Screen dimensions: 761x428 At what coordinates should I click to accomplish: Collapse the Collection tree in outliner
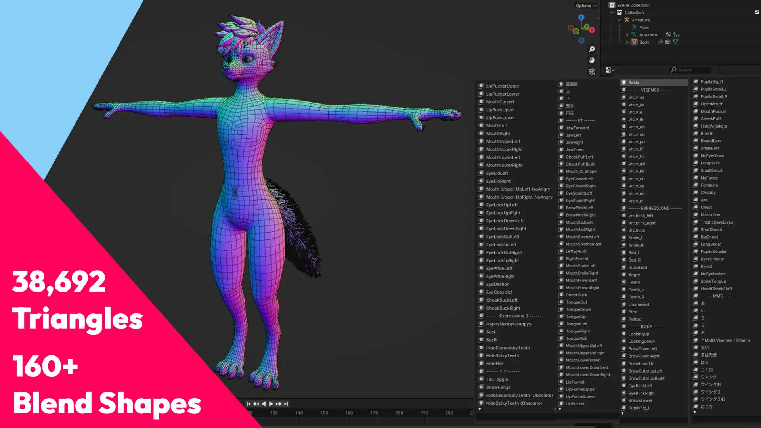(612, 13)
